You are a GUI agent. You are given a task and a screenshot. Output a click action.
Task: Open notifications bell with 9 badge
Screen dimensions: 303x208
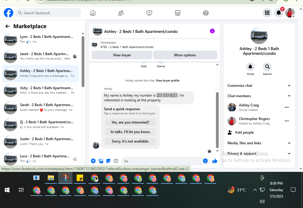tap(279, 13)
